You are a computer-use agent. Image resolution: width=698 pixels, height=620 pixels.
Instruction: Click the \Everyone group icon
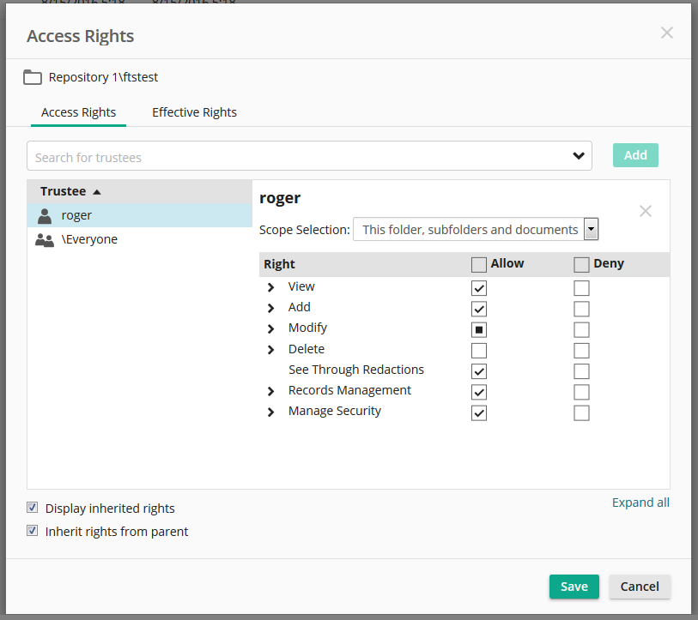(x=45, y=240)
